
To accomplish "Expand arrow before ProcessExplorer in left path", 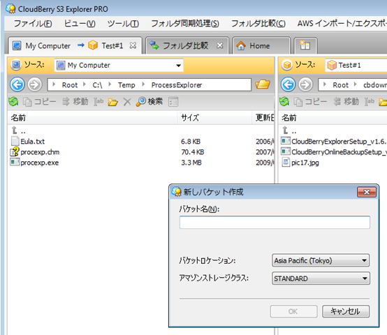I will tap(143, 84).
